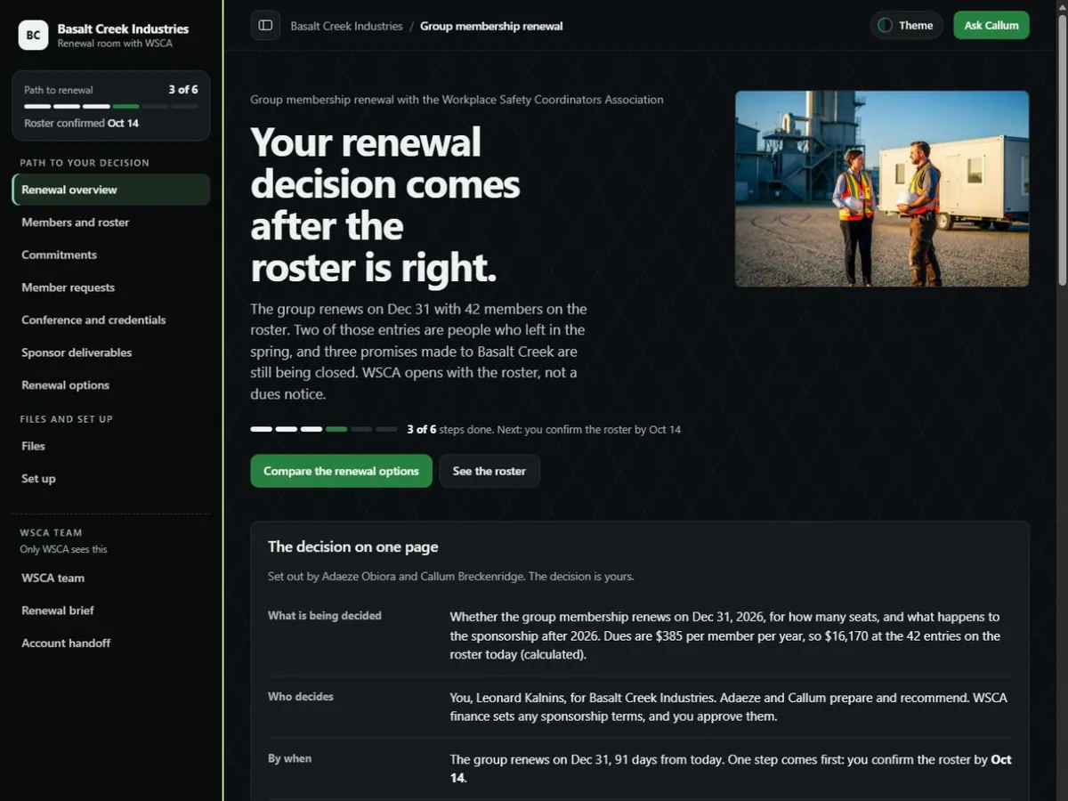The height and width of the screenshot is (801, 1068).
Task: Click 'Roster confirmed Oct 14' text
Action: coord(81,123)
